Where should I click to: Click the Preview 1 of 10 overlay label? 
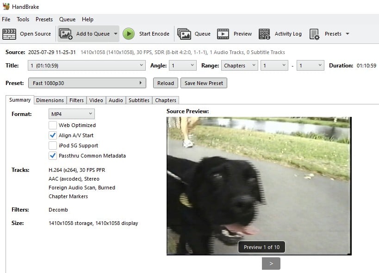click(261, 247)
